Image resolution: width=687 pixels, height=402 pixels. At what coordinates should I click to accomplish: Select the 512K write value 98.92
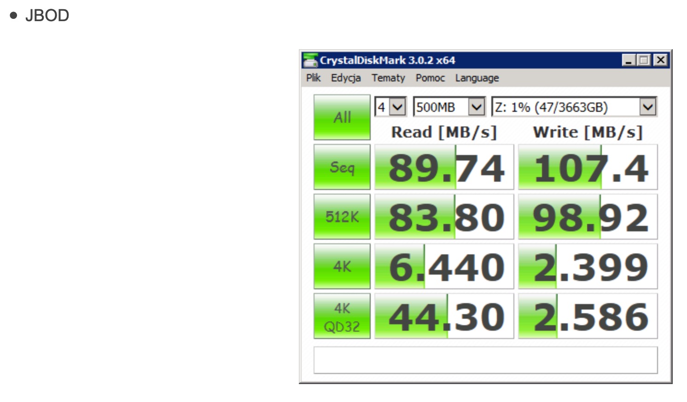coord(588,217)
